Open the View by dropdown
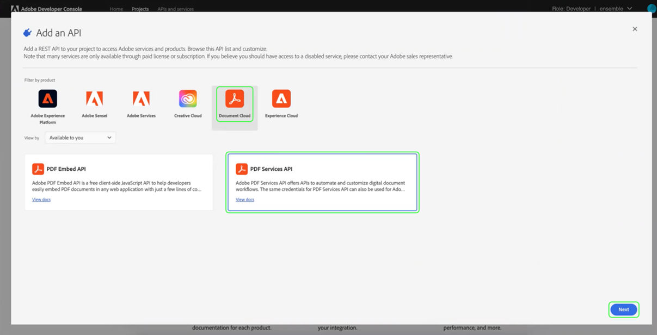657x335 pixels. coord(80,138)
